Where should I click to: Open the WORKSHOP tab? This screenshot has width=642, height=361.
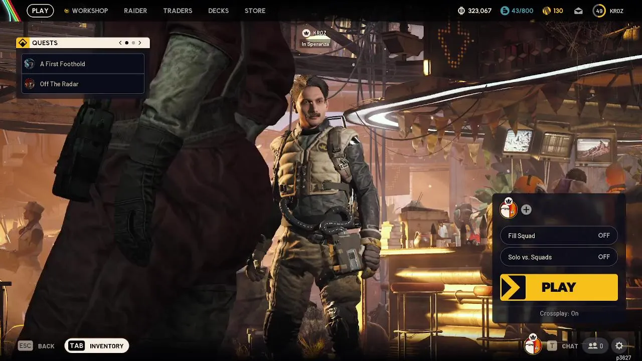(90, 11)
